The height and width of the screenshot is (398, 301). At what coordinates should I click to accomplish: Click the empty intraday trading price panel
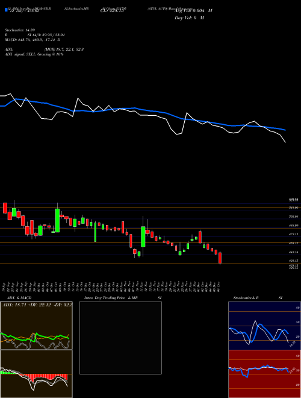(120, 338)
